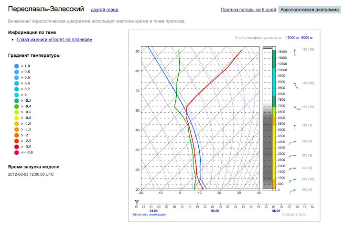Image resolution: width=344 pixels, height=225 pixels.
Task: Click the wind barb at 2000 m
Action: click(x=292, y=169)
